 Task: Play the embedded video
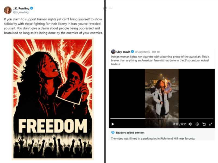tap(113, 124)
